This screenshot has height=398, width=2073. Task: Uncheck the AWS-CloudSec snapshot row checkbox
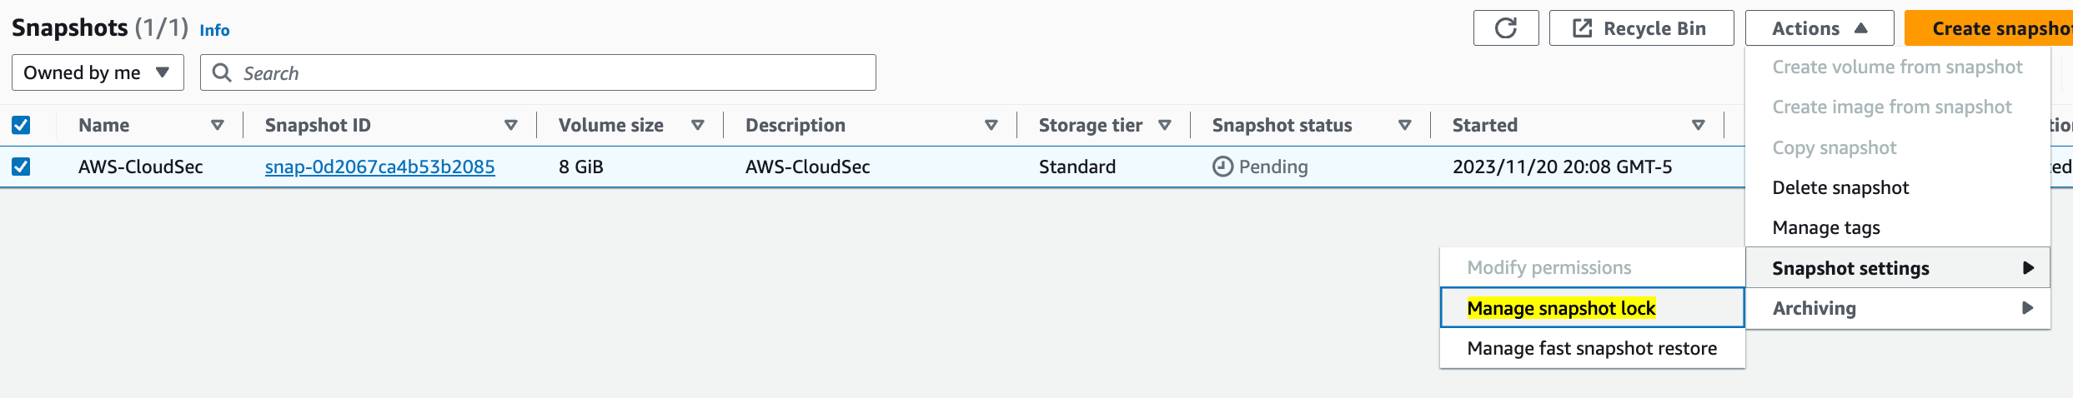[x=21, y=167]
